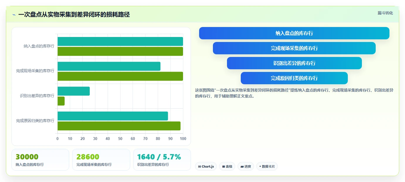Click the green bar for 纳入盘点的库存行
405x182 pixels.
pos(120,51)
